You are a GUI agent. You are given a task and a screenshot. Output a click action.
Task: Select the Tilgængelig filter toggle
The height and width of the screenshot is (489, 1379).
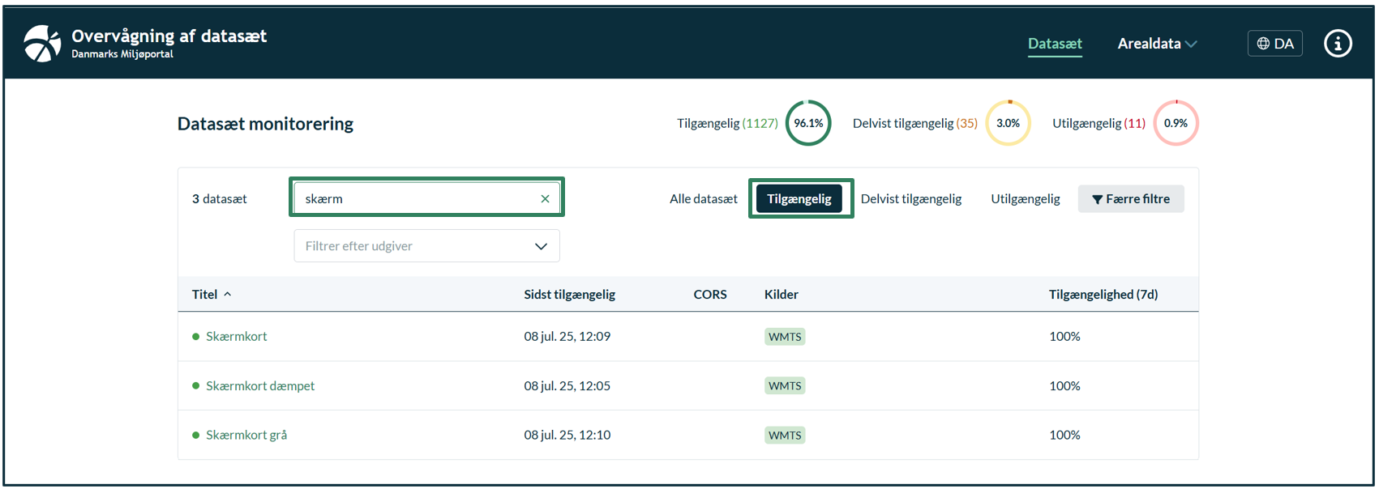click(x=799, y=199)
